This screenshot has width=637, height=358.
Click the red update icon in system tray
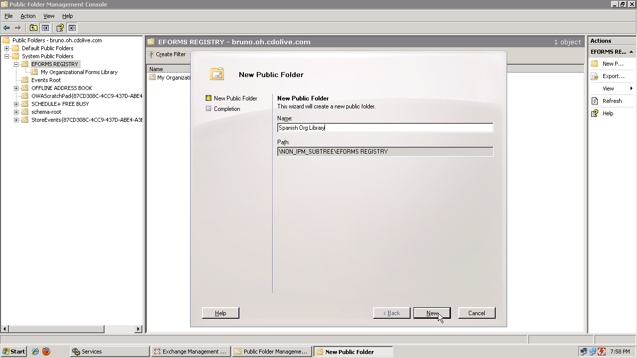[602, 352]
